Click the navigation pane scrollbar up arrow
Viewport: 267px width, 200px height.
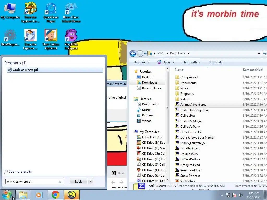tap(168, 69)
